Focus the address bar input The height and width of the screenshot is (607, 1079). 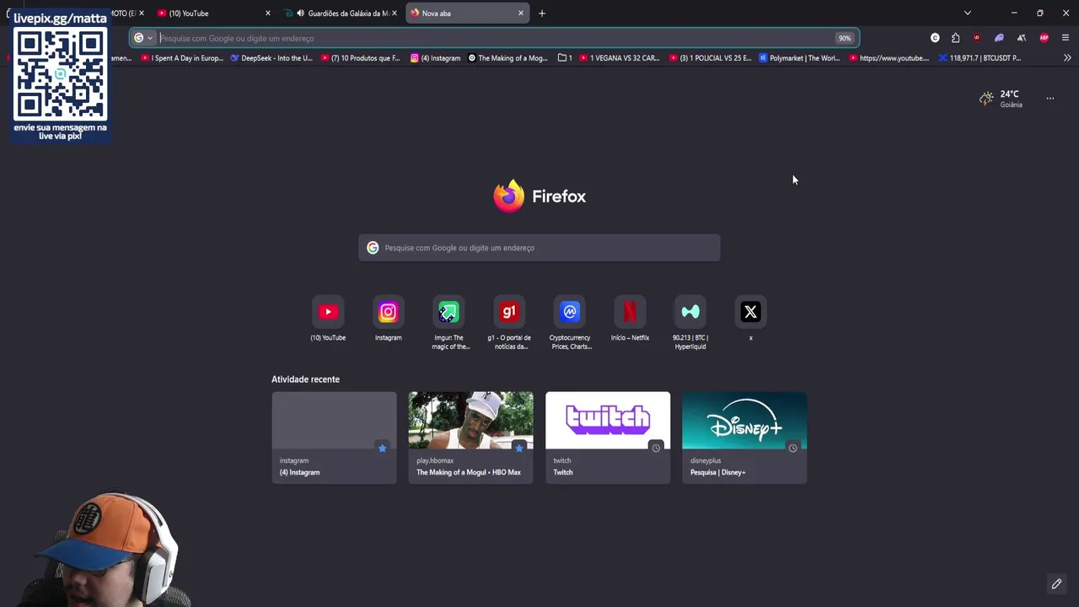tap(496, 38)
